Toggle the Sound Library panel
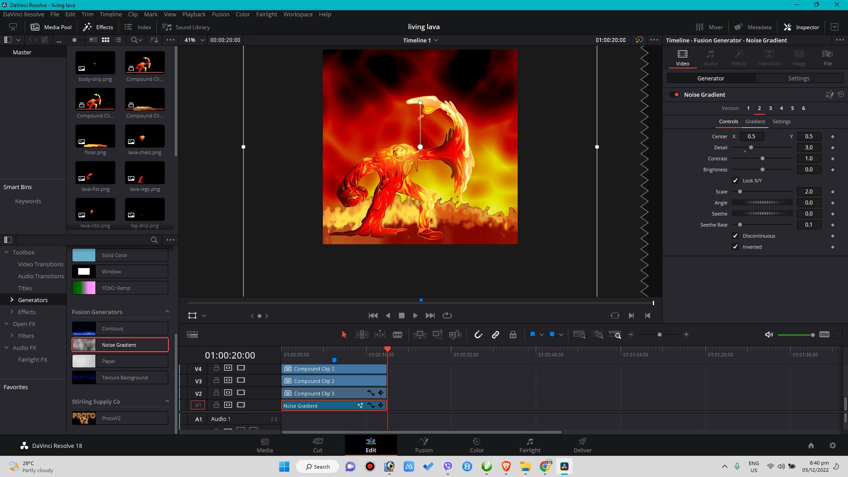The width and height of the screenshot is (848, 477). click(x=186, y=27)
